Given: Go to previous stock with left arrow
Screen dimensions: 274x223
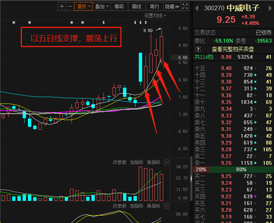Looking at the screenshot, I should point(197,8).
